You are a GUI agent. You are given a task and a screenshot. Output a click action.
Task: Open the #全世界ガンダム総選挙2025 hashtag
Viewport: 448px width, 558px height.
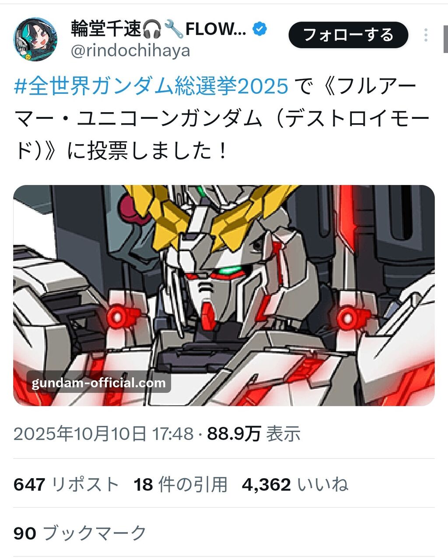click(151, 86)
